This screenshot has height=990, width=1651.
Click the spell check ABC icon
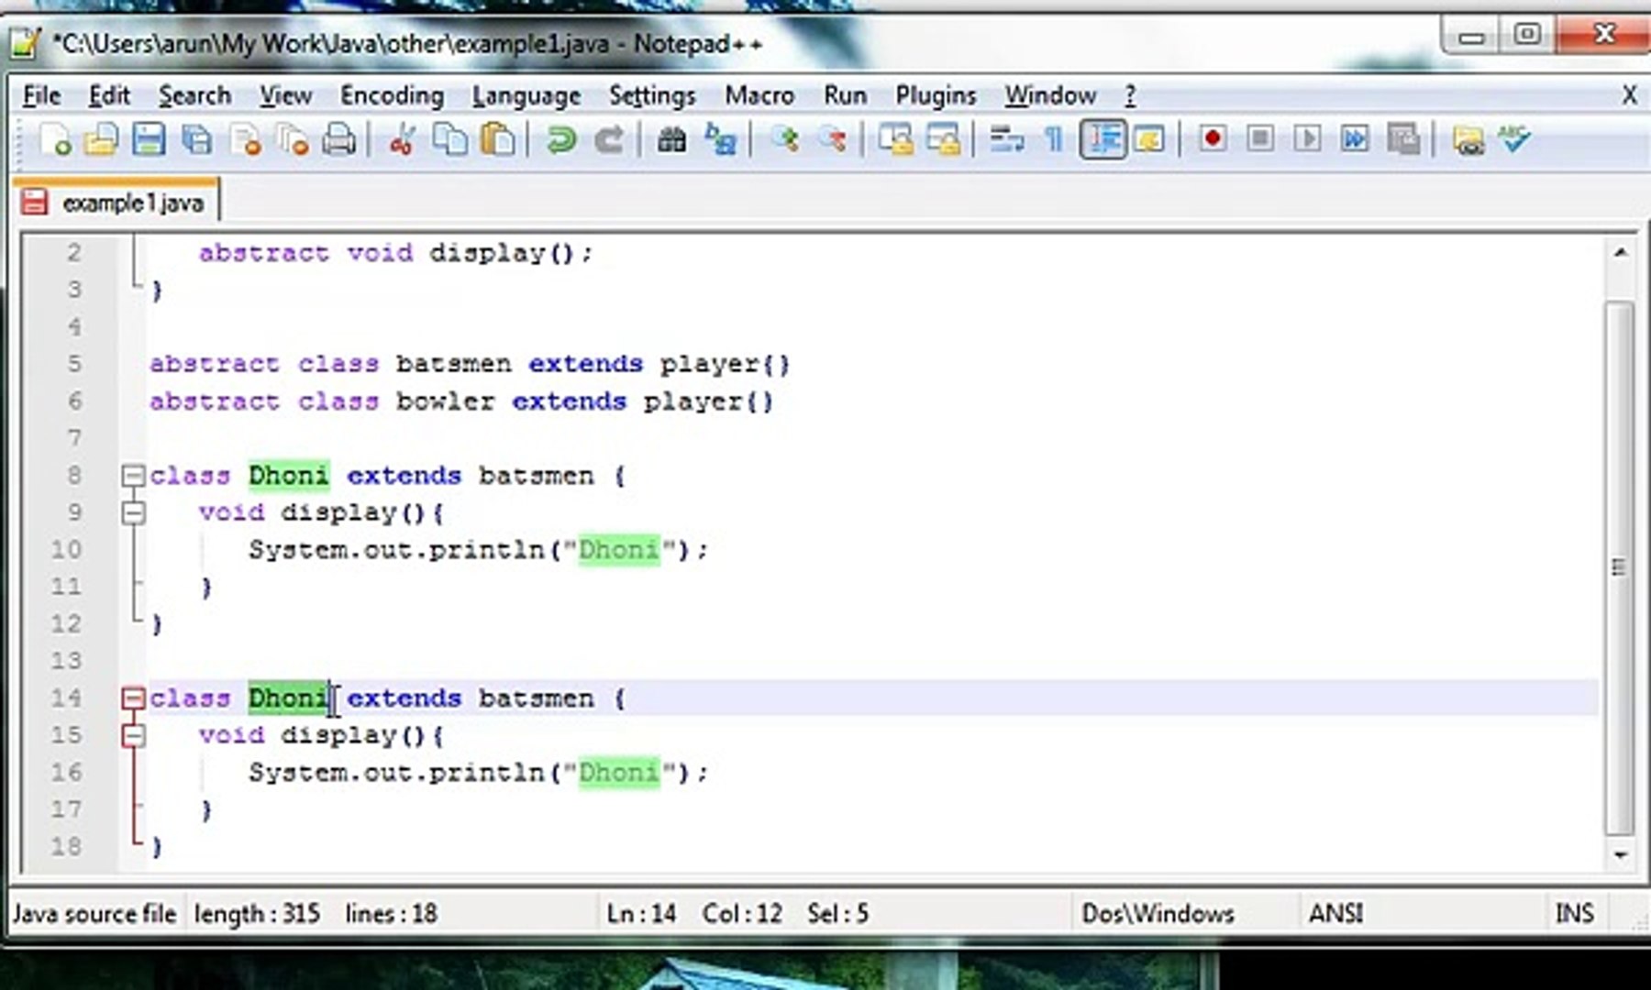click(x=1514, y=139)
